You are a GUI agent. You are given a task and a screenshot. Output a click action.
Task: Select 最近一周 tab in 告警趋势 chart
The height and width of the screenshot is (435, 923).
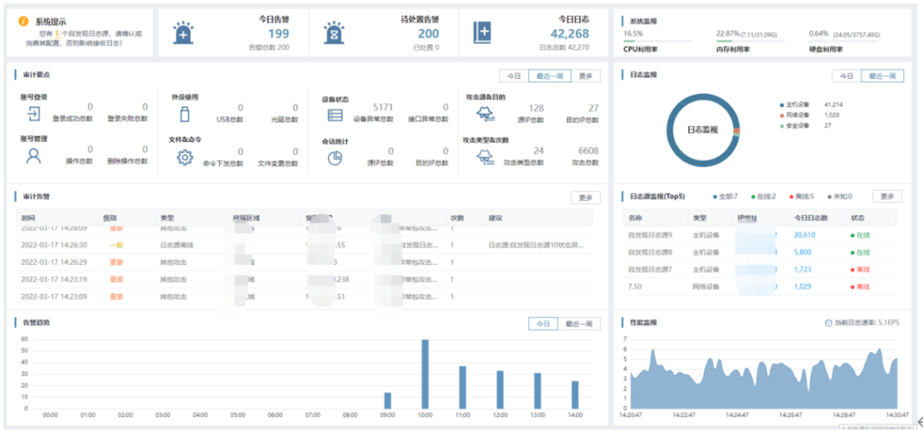click(x=579, y=324)
